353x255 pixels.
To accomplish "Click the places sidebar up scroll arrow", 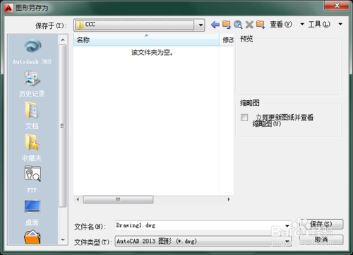I will [63, 39].
